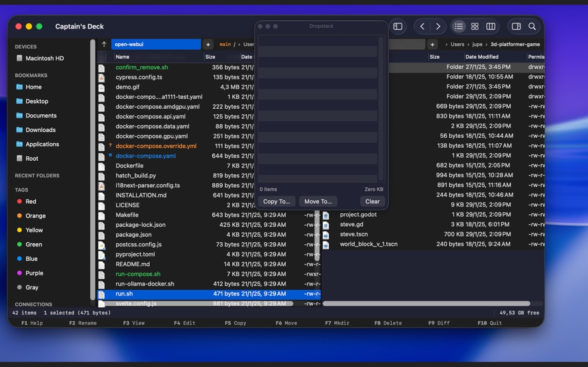Click the up-arrow parent folder icon
588x367 pixels.
pos(104,44)
